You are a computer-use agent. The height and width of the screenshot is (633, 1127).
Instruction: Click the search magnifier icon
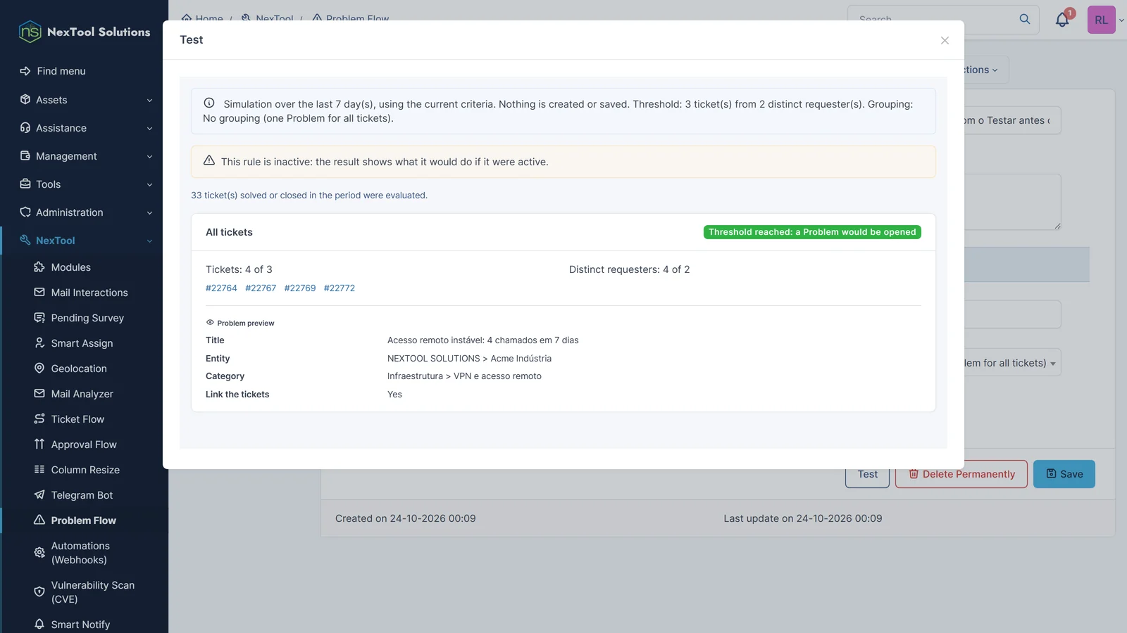click(x=1025, y=19)
